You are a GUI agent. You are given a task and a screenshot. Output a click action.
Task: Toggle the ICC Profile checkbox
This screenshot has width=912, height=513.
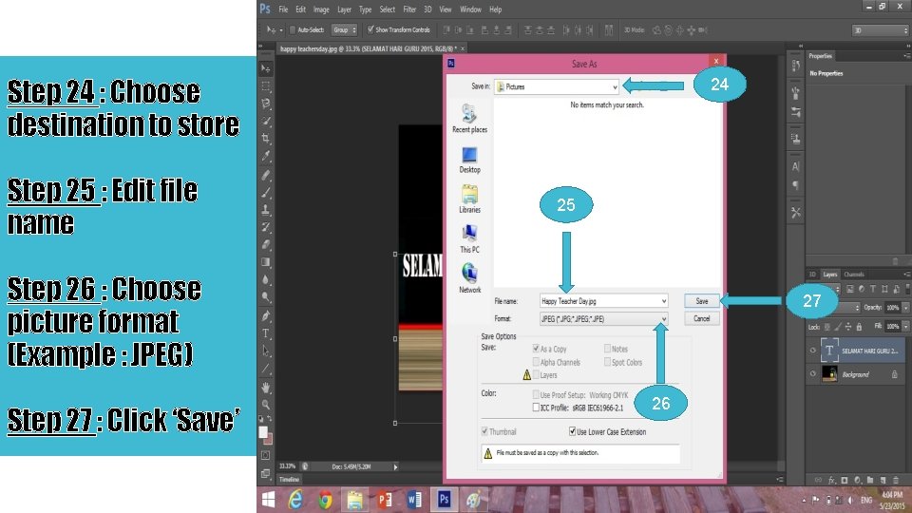[x=536, y=408]
